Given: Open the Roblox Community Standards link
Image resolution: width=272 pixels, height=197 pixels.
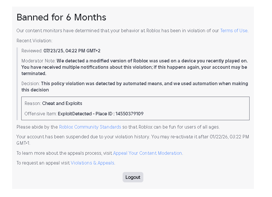Looking at the screenshot, I should tap(90, 127).
